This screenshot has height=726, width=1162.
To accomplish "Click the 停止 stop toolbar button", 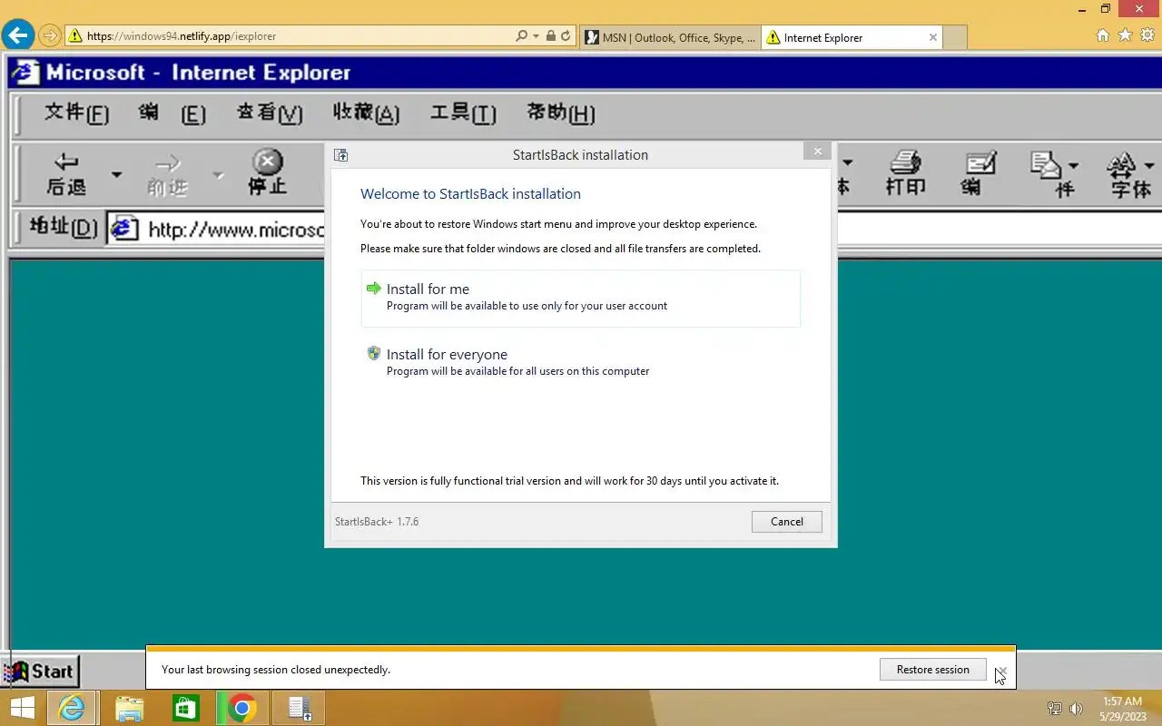I will [267, 172].
